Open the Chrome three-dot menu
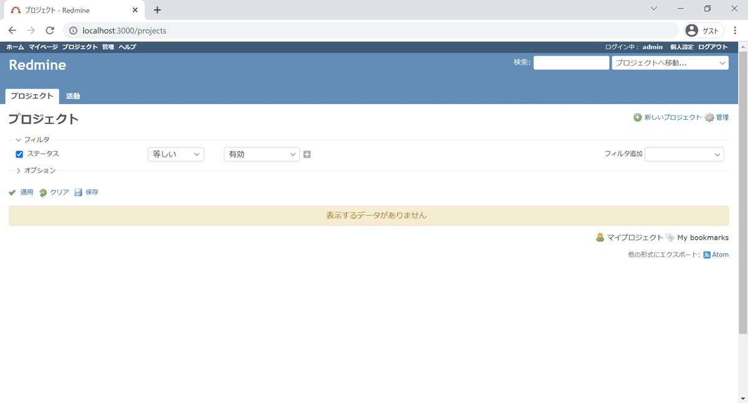 pos(736,31)
